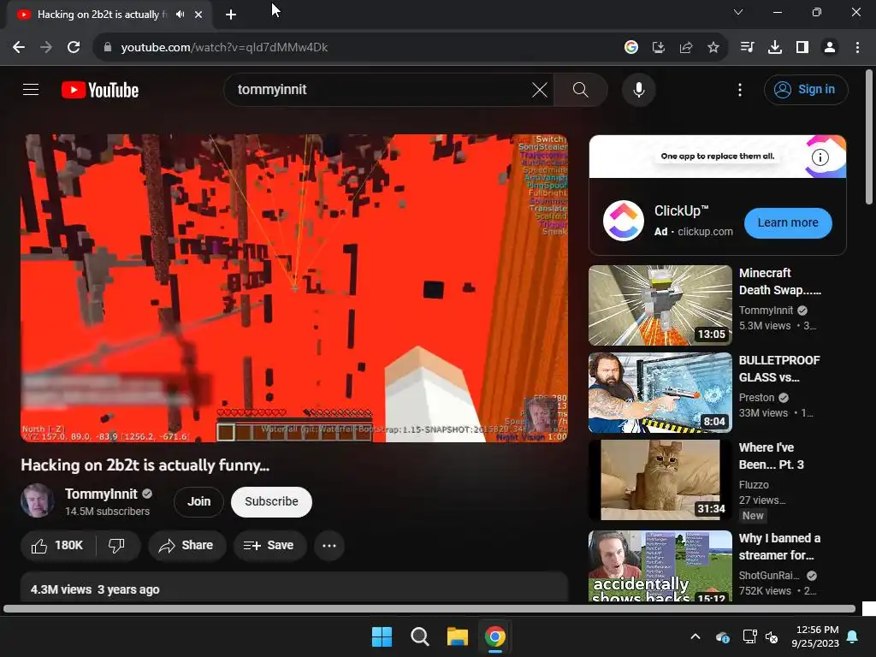Open a new browser tab

click(x=231, y=15)
